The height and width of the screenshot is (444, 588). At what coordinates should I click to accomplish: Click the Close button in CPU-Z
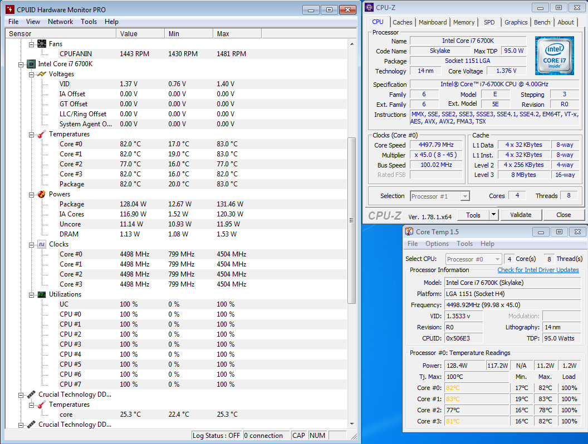(x=563, y=215)
